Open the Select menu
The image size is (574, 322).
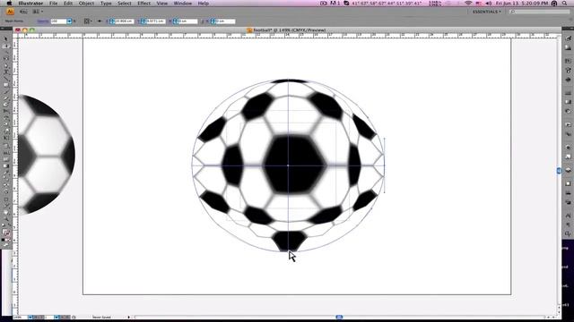coord(125,4)
